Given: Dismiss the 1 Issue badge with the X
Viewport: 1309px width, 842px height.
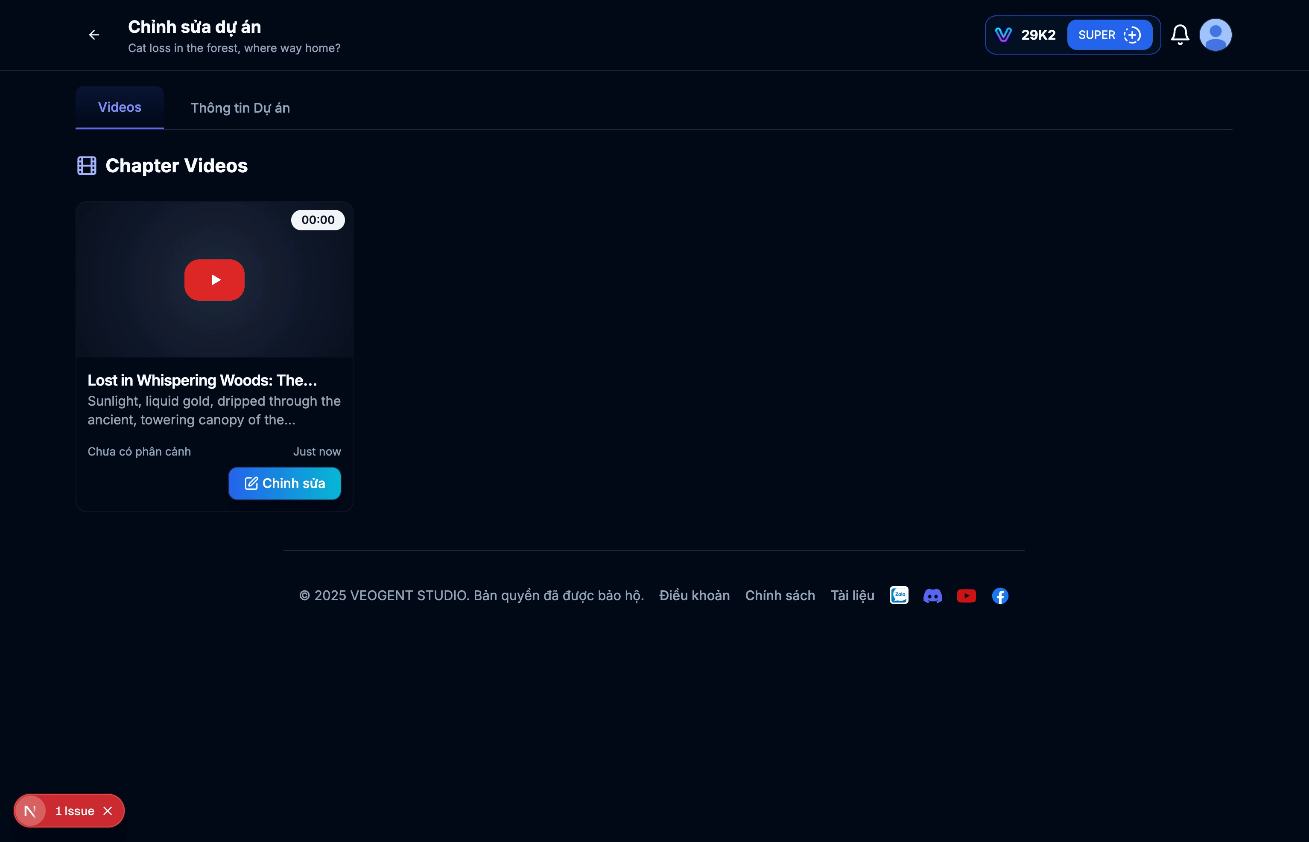Looking at the screenshot, I should click(108, 811).
